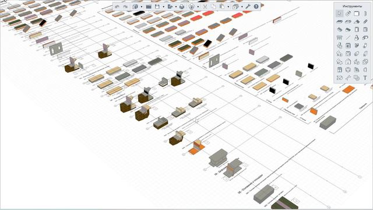Select the bright orange slab near the tools panel

[x=349, y=89]
